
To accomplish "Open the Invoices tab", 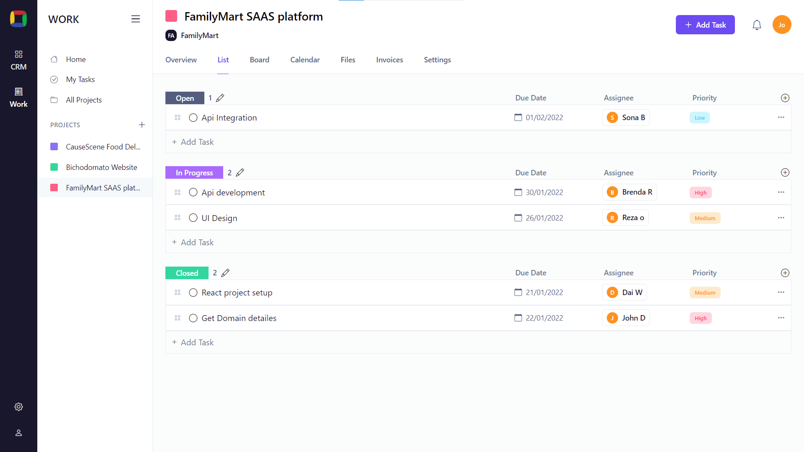I will [x=389, y=60].
